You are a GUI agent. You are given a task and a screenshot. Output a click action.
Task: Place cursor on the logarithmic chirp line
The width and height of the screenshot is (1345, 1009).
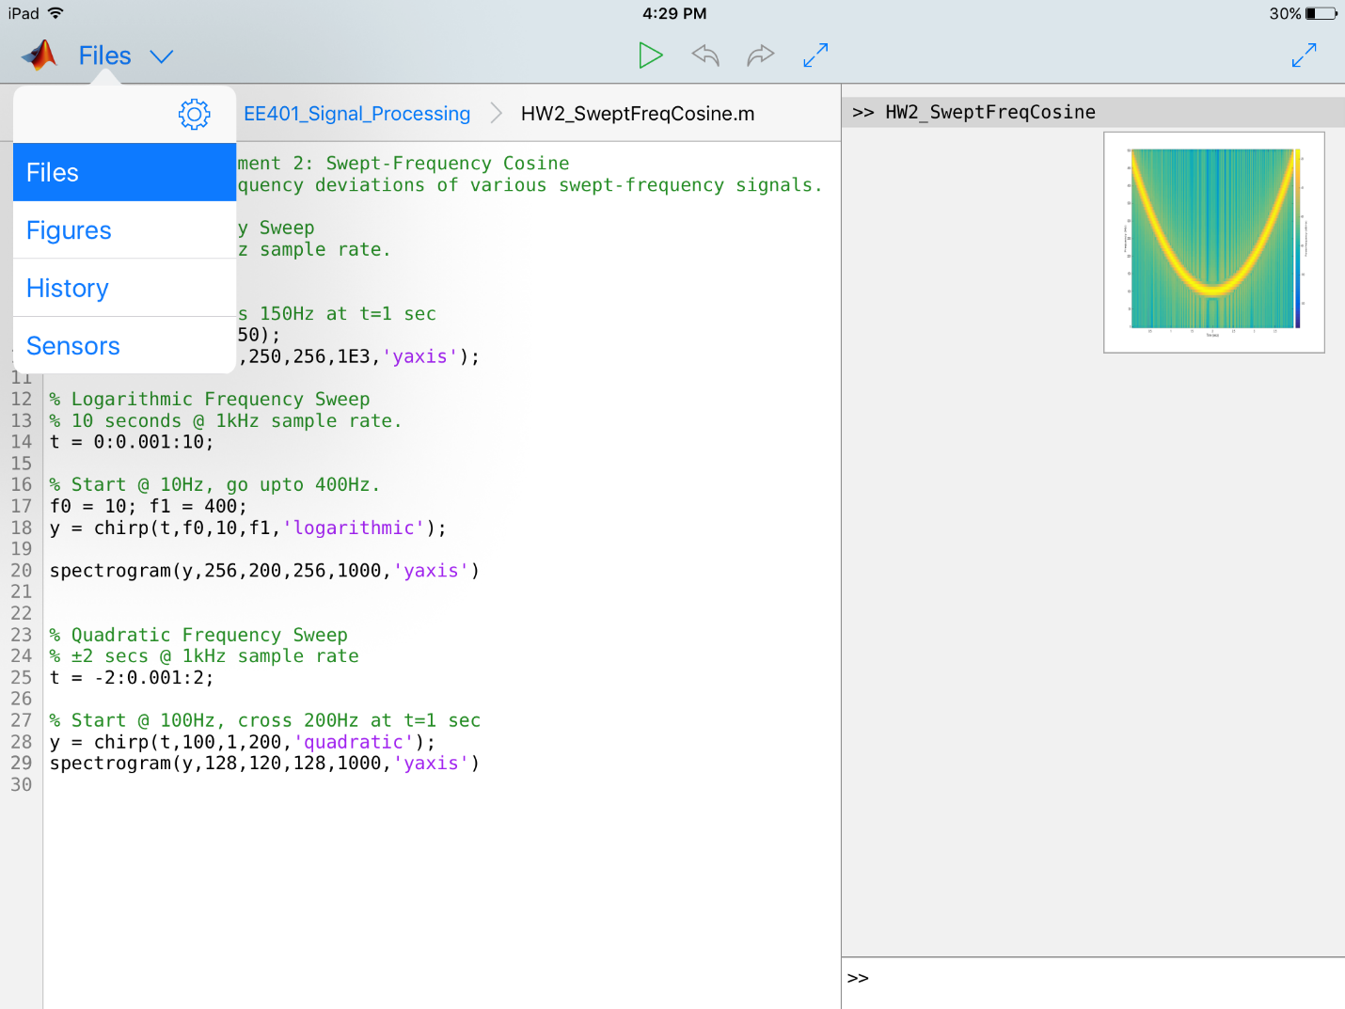click(248, 528)
